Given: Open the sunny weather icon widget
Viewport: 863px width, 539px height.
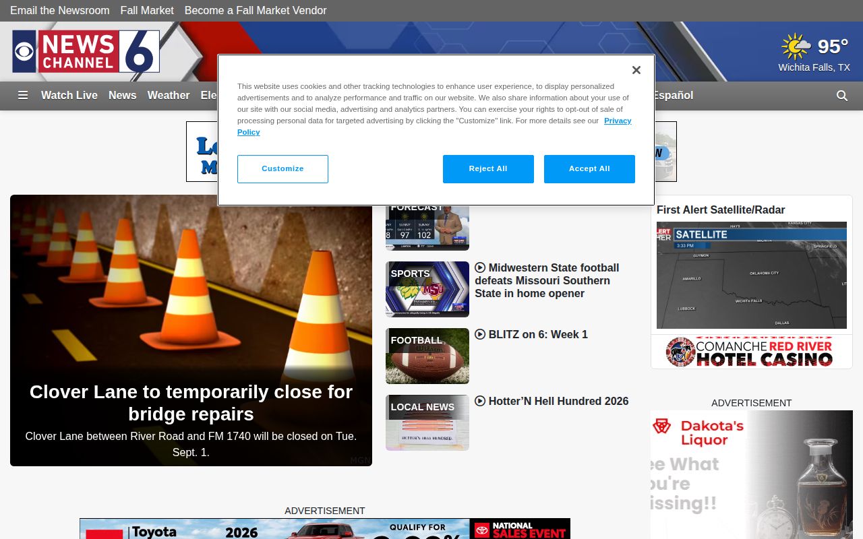Looking at the screenshot, I should point(796,46).
